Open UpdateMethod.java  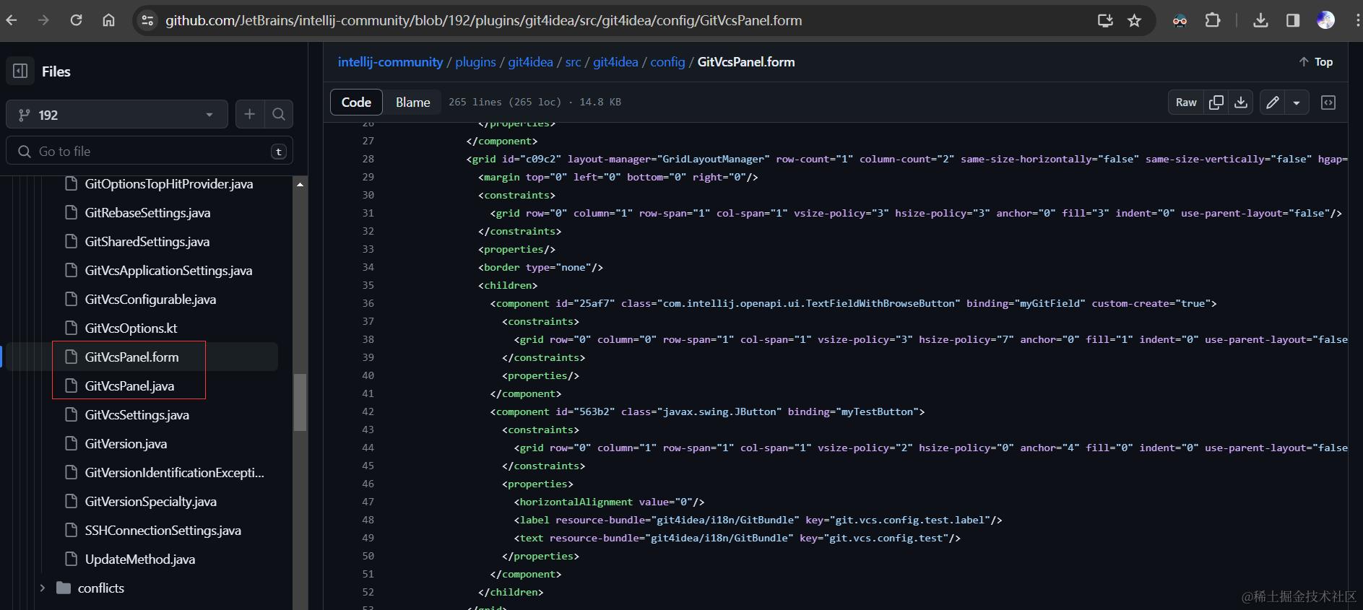[139, 559]
